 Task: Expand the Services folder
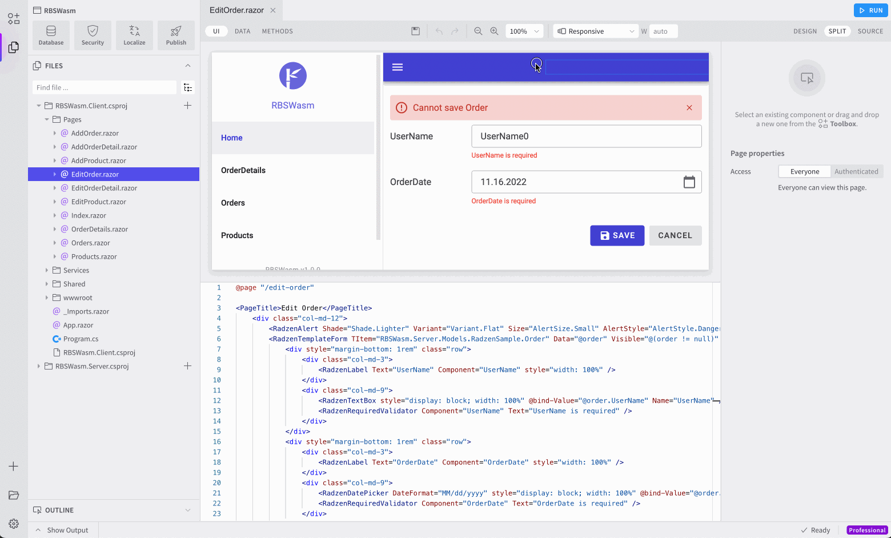(47, 270)
